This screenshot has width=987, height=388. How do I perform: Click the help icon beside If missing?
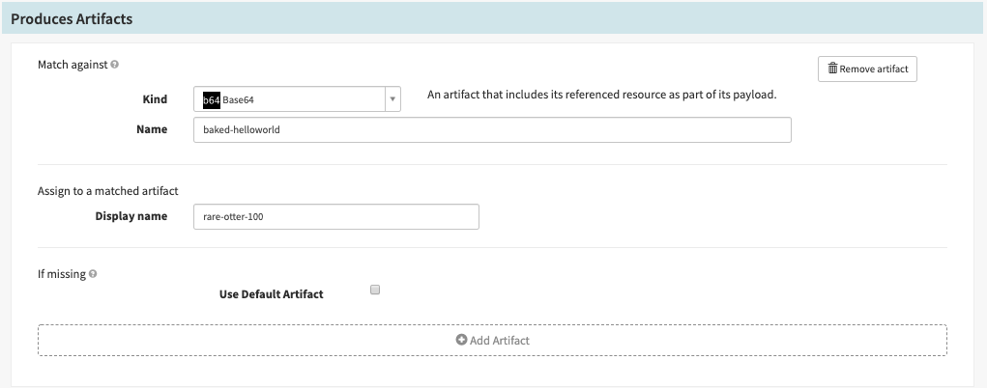[x=94, y=274]
